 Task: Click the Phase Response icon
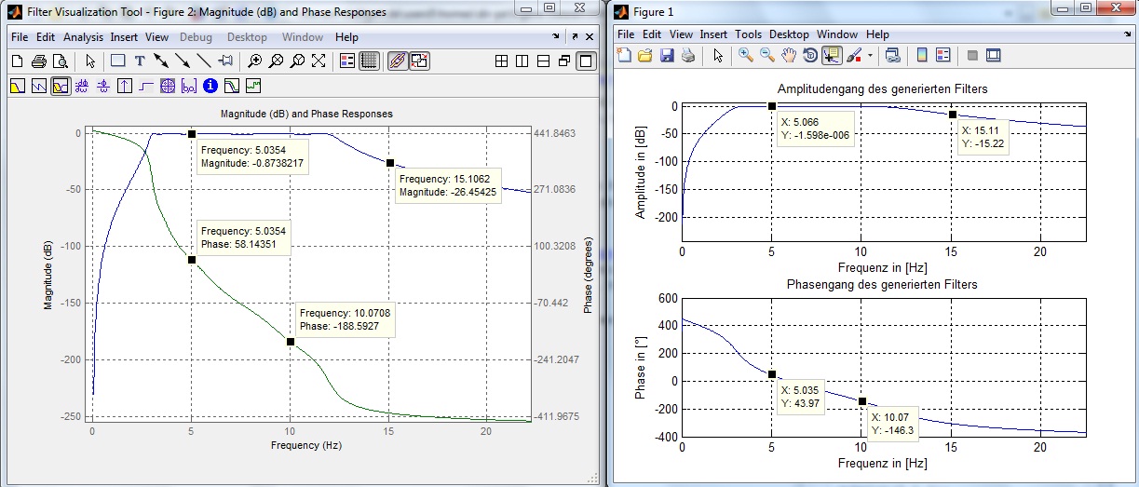(38, 86)
